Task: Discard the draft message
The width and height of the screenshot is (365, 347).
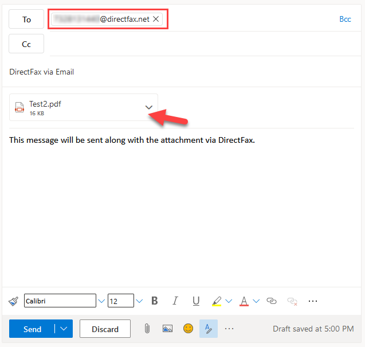Action: pyautogui.click(x=105, y=329)
